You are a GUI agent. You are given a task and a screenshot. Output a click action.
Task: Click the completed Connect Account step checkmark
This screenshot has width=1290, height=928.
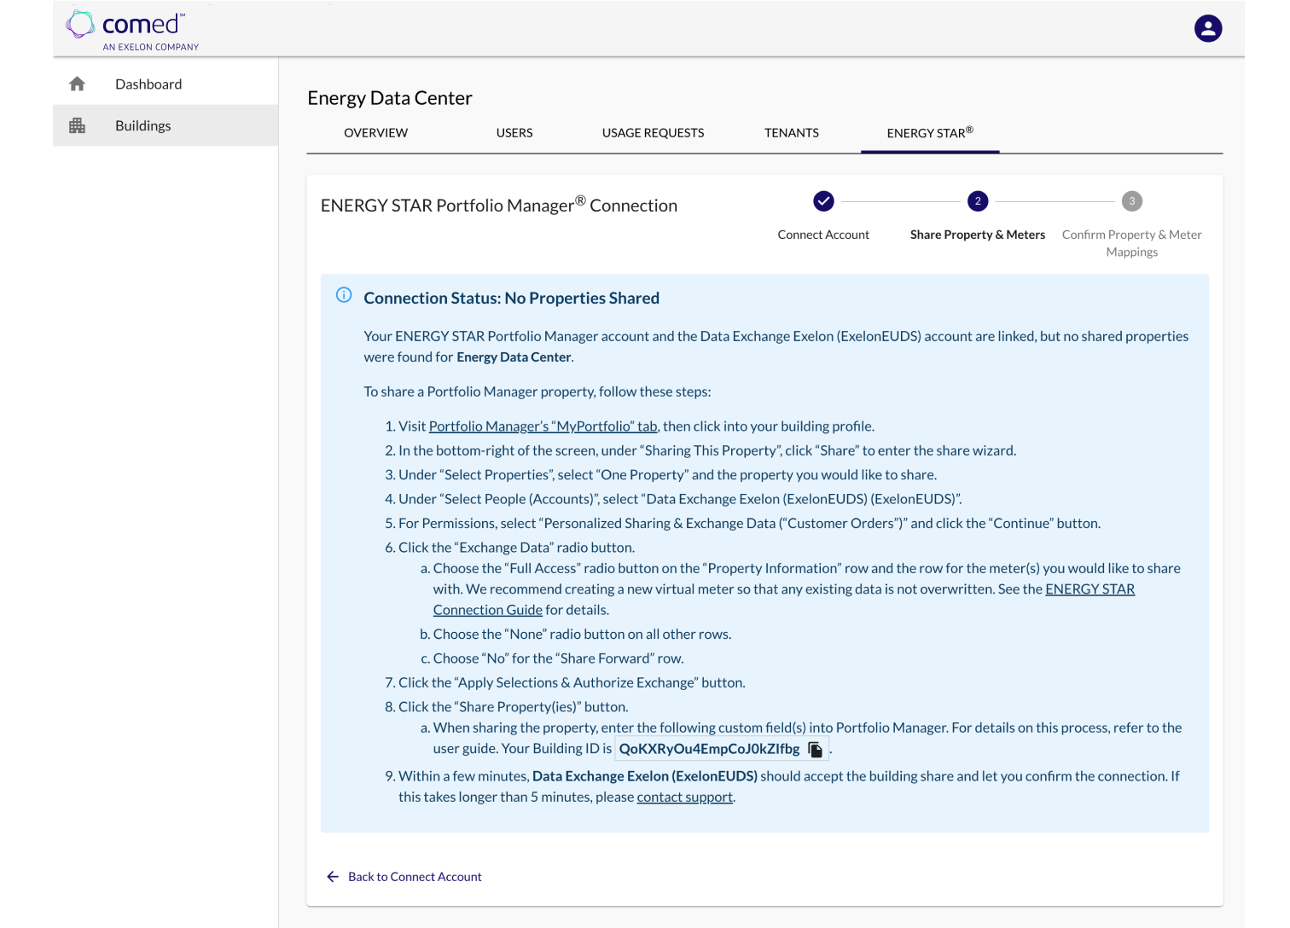click(x=823, y=201)
